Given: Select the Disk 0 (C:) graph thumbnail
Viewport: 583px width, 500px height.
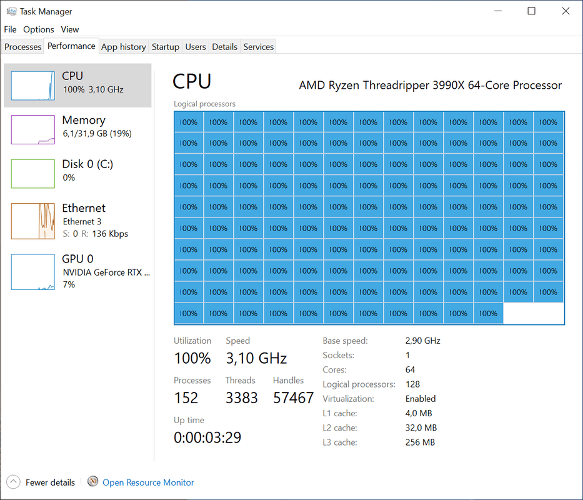Looking at the screenshot, I should pos(32,173).
